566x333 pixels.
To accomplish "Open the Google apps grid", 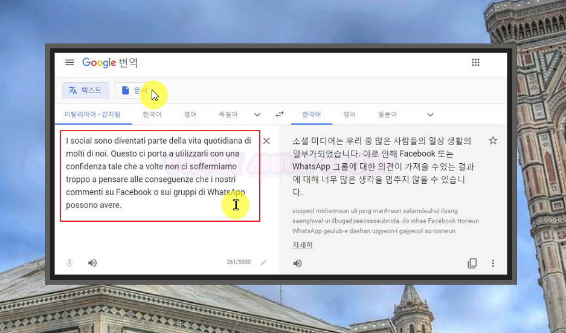I will [475, 62].
